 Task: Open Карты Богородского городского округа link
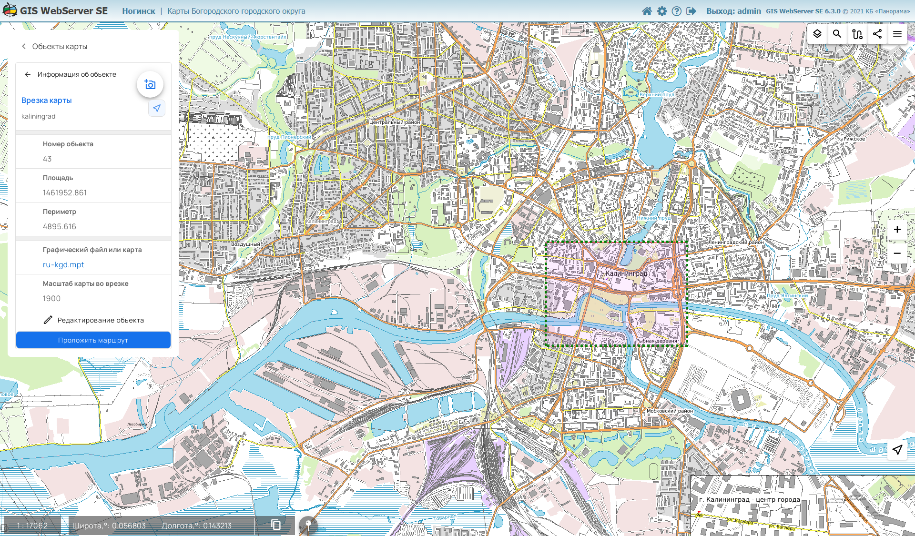pyautogui.click(x=236, y=11)
